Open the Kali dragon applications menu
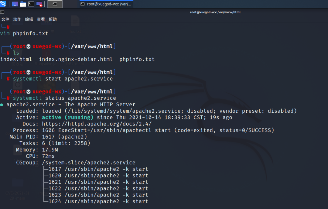 (x=3, y=4)
